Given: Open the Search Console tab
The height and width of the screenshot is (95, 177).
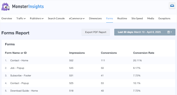Looking at the screenshot, I should 56,18.
